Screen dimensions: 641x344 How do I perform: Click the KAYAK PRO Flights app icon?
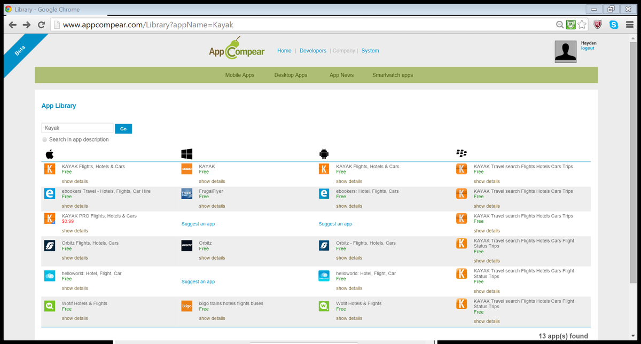49,218
